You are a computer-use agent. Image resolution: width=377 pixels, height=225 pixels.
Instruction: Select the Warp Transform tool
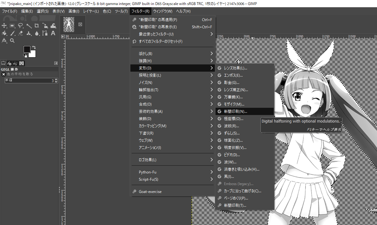(x=53, y=26)
